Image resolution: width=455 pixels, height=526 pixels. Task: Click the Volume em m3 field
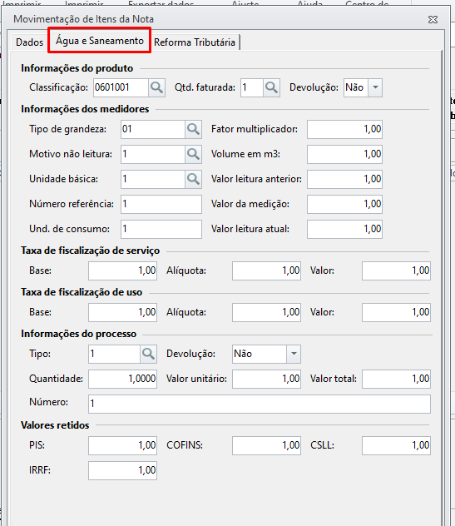click(344, 154)
